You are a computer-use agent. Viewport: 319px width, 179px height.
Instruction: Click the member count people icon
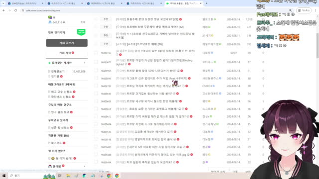(x=50, y=22)
